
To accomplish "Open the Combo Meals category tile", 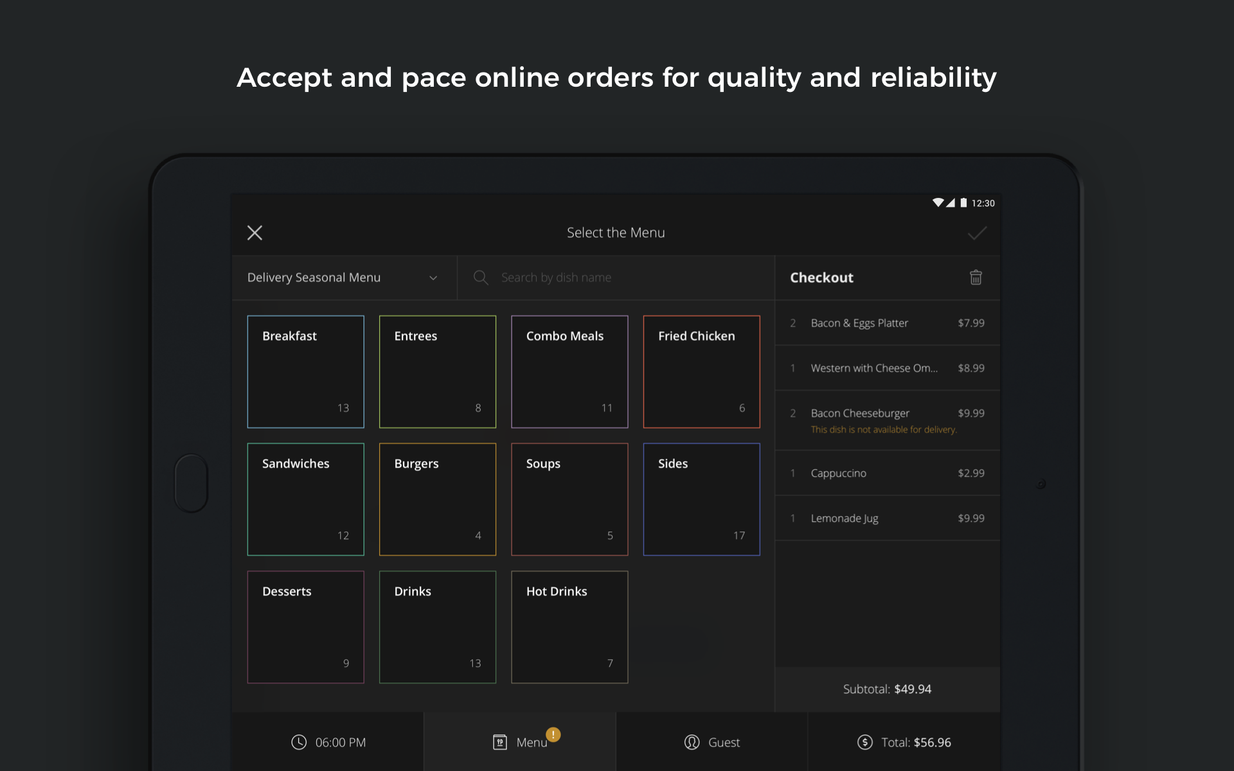I will (569, 371).
